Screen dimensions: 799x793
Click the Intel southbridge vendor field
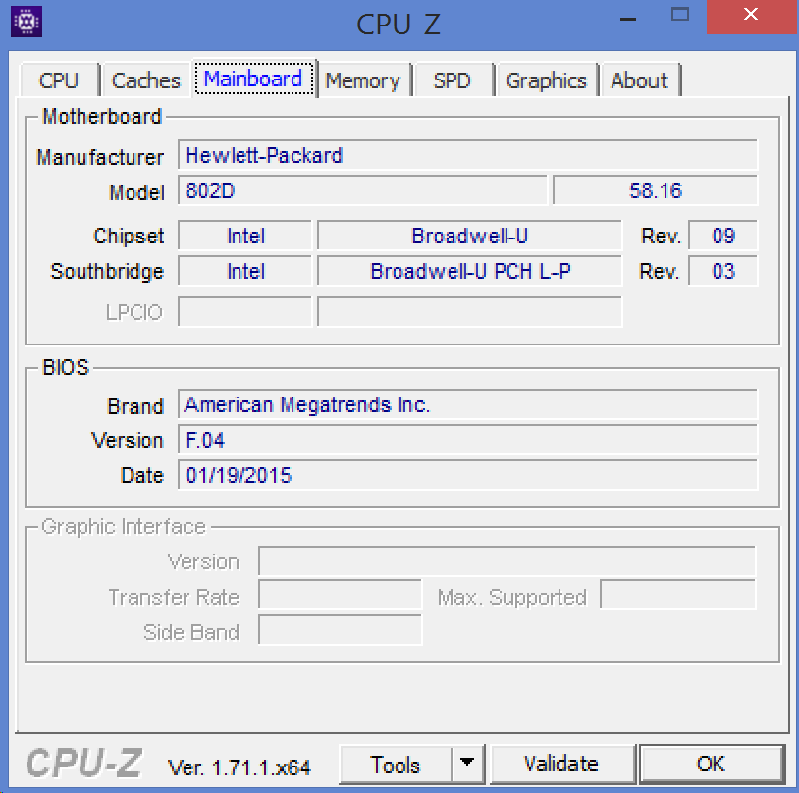click(245, 271)
